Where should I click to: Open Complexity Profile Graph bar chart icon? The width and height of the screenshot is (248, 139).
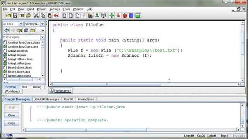click(90, 15)
